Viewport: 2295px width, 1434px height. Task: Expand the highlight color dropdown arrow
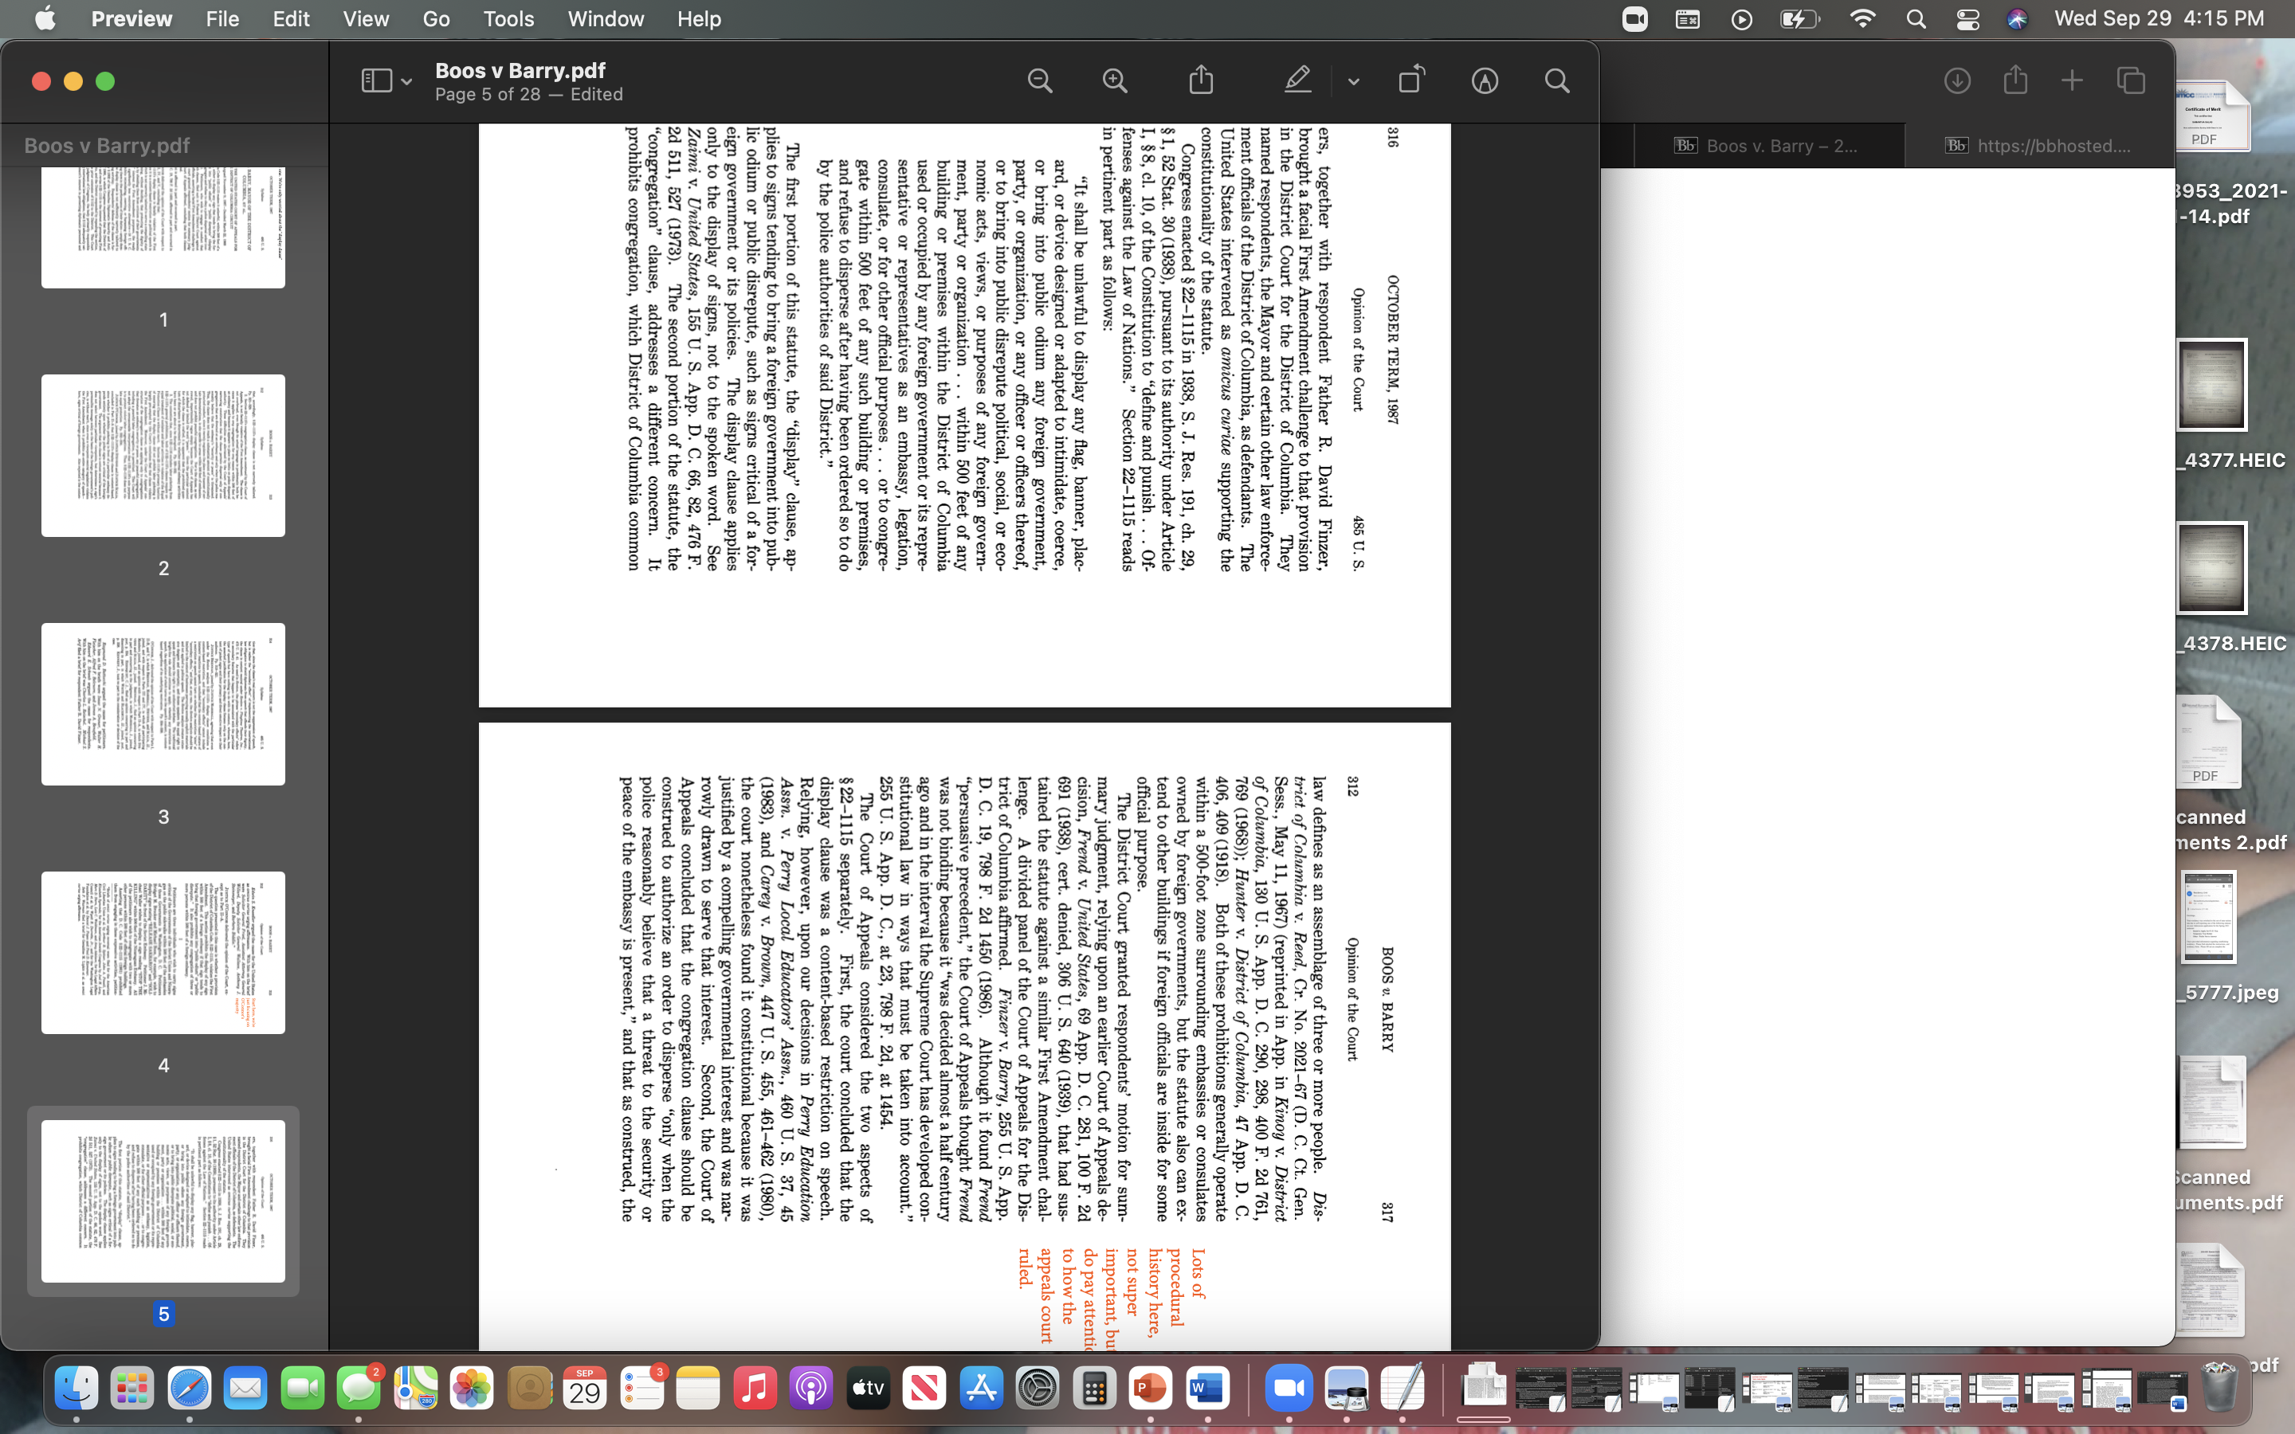click(1353, 83)
